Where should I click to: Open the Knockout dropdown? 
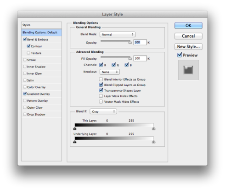110,72
